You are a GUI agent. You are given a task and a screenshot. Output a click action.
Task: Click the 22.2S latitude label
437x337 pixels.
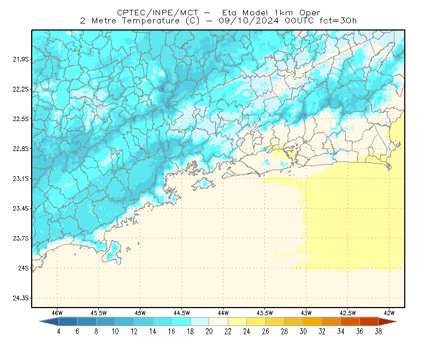click(x=21, y=89)
